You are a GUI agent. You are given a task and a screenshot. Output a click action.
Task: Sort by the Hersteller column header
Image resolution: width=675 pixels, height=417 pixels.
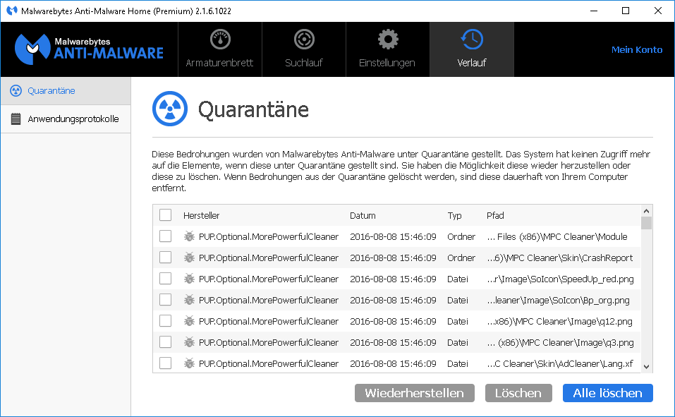point(202,215)
